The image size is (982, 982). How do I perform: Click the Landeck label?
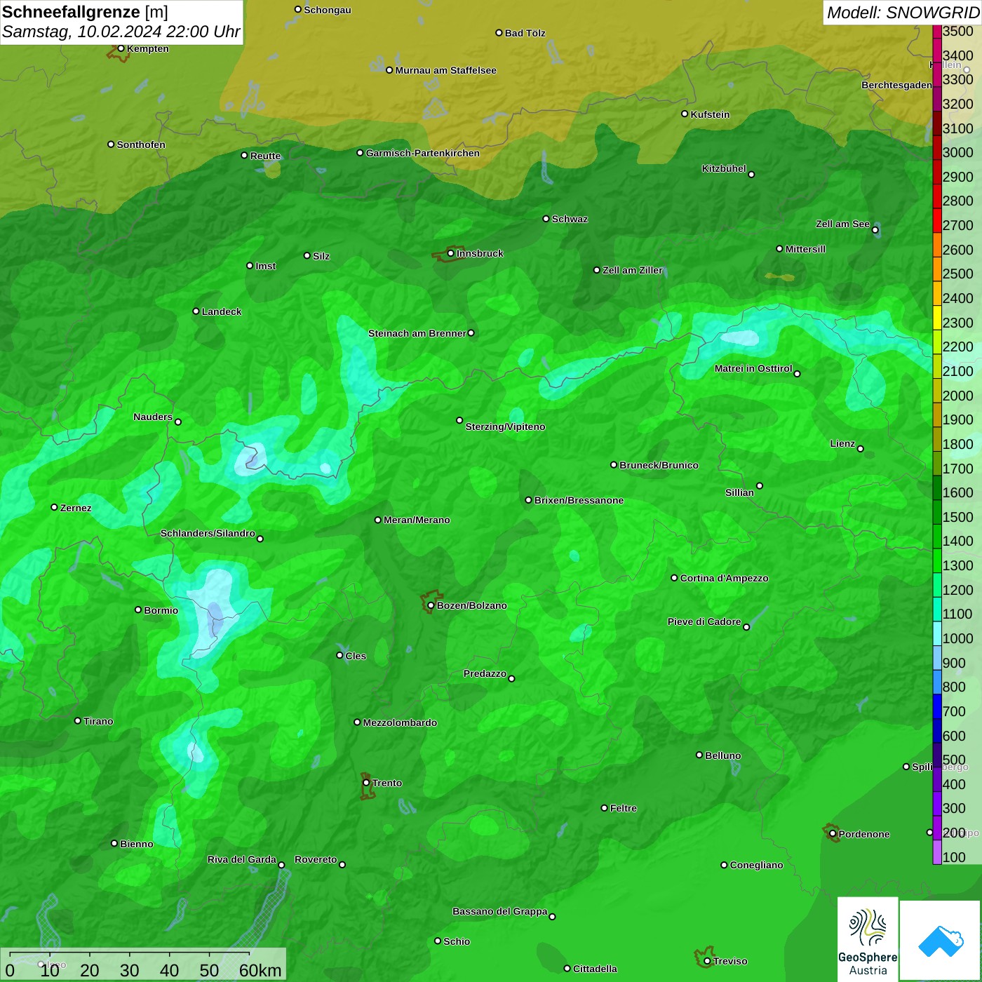(222, 311)
